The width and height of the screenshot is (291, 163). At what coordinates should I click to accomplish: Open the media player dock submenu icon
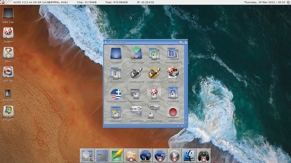[175, 156]
